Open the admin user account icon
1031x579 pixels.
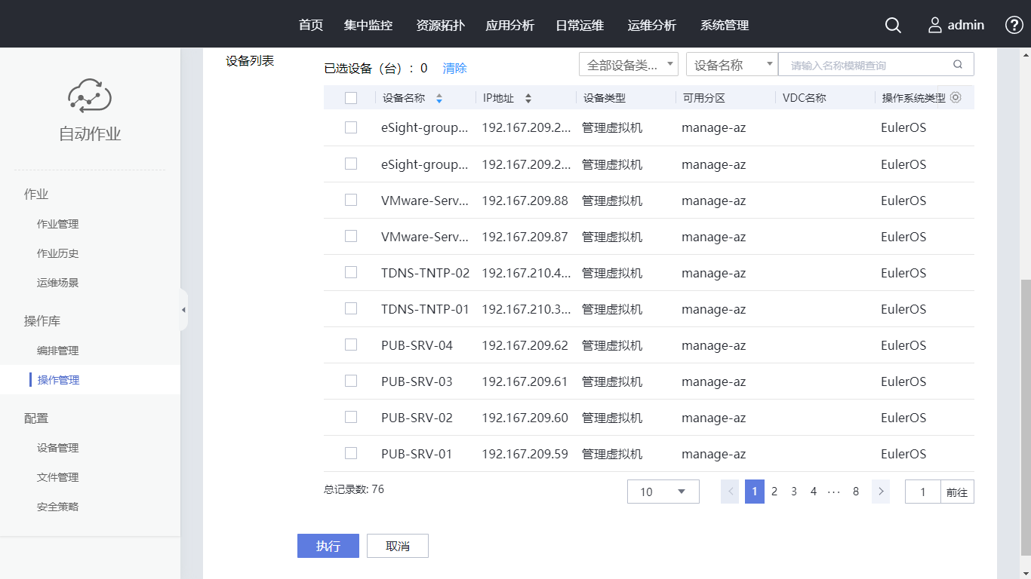point(935,25)
